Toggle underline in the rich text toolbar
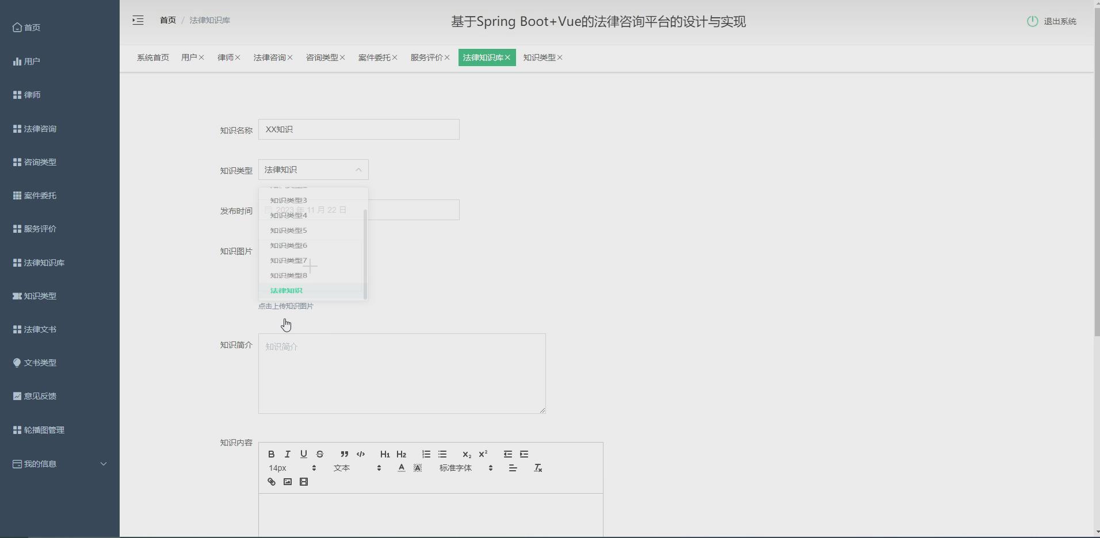1100x538 pixels. pos(303,454)
